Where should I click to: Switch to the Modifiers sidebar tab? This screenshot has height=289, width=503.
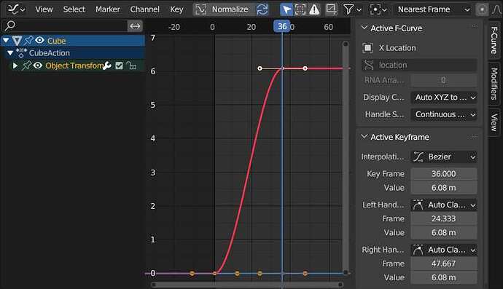494,84
